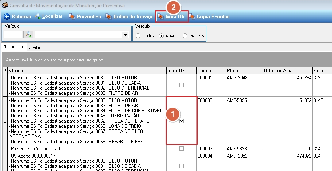Click the Retornar back arrow icon
The width and height of the screenshot is (332, 171).
[x=7, y=17]
